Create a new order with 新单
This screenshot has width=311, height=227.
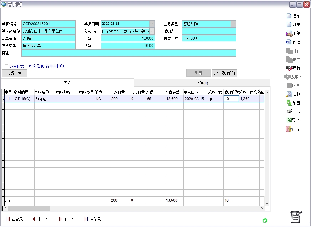[289, 24]
